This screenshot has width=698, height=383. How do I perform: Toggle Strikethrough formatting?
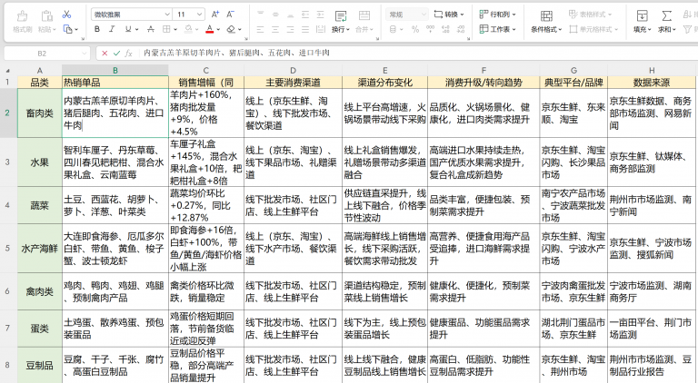151,29
